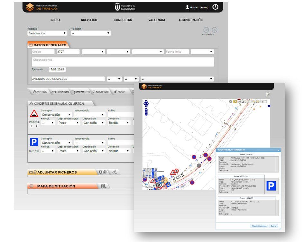The width and height of the screenshot is (304, 242).
Task: Close the coordinates popup with X
Action: 278,150
